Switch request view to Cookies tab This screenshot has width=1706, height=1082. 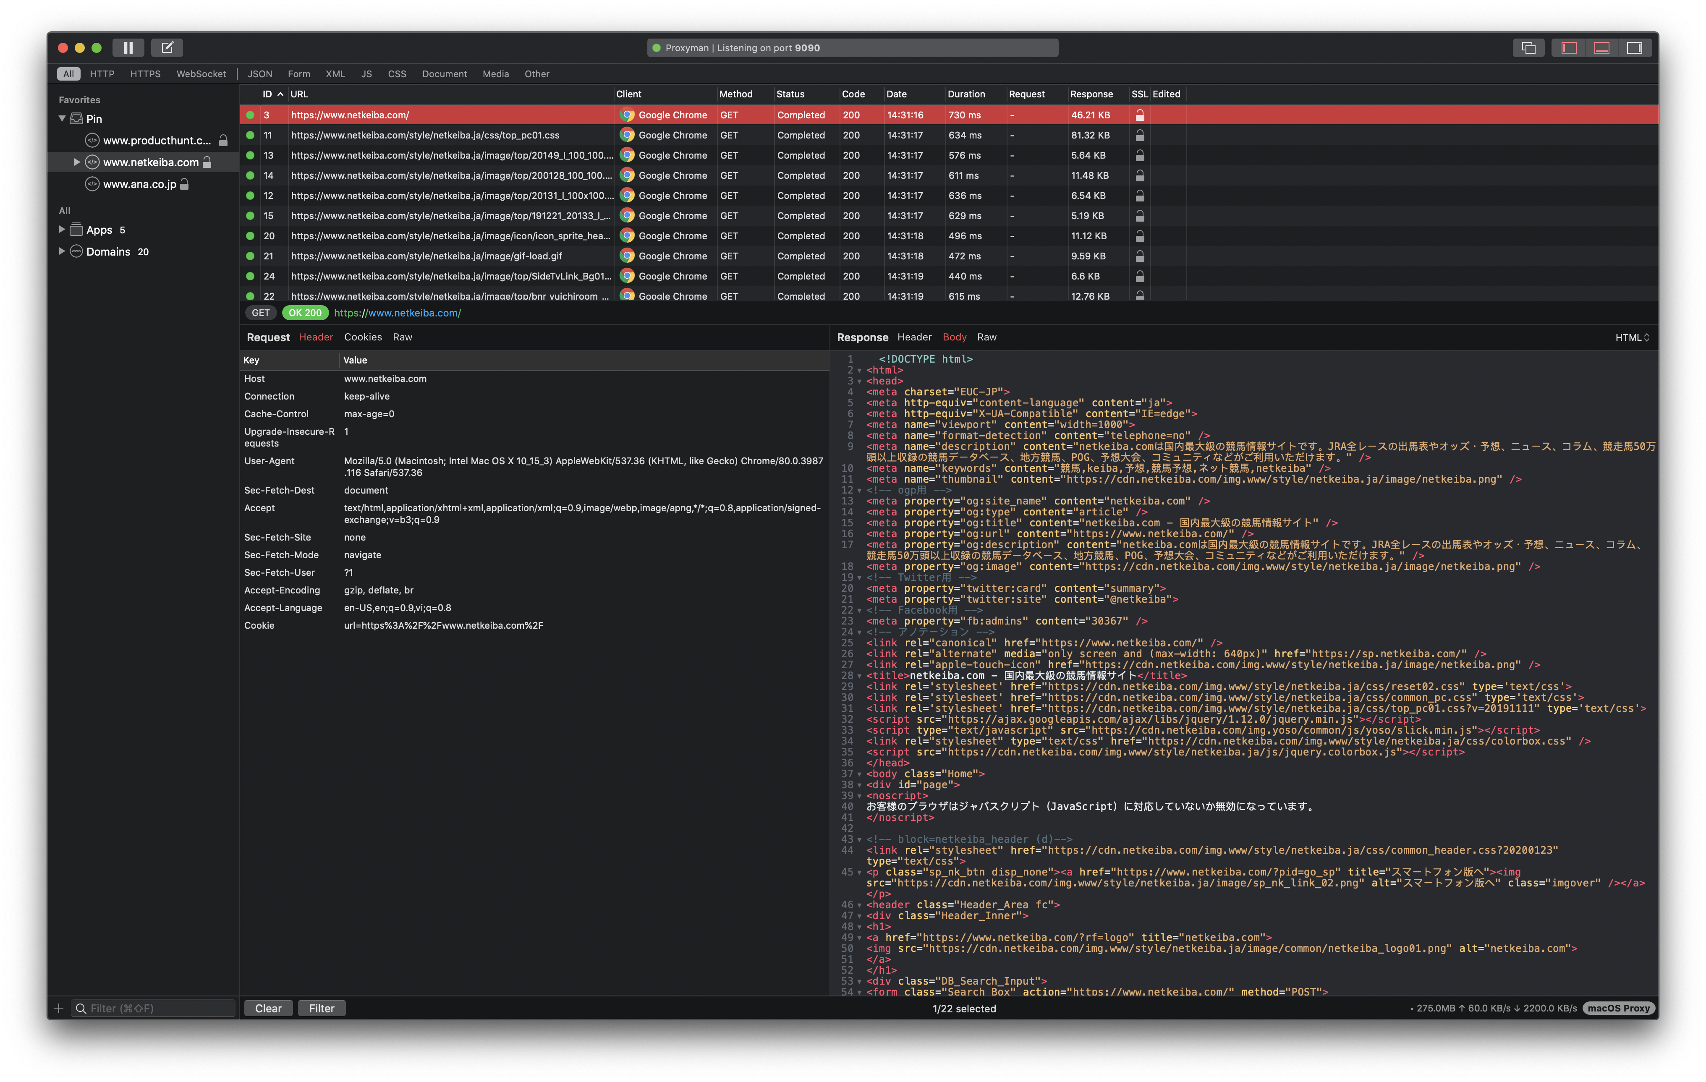pos(363,337)
